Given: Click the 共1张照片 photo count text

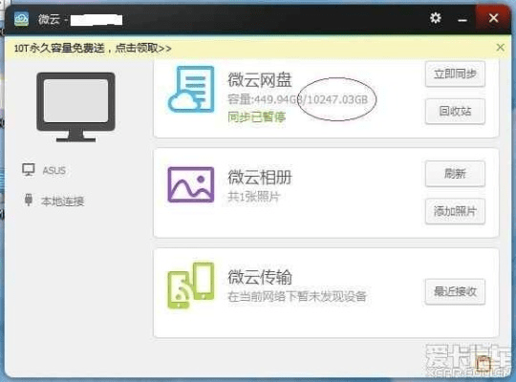Looking at the screenshot, I should point(253,197).
